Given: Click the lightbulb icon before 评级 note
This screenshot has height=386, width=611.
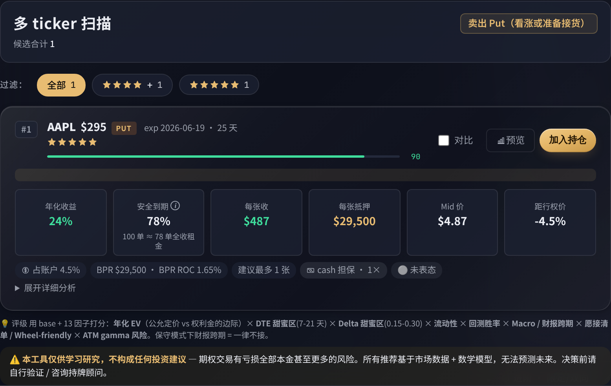Looking at the screenshot, I should (x=5, y=324).
